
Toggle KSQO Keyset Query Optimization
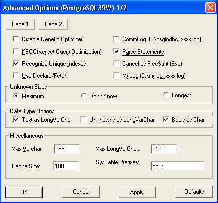[x=16, y=51]
